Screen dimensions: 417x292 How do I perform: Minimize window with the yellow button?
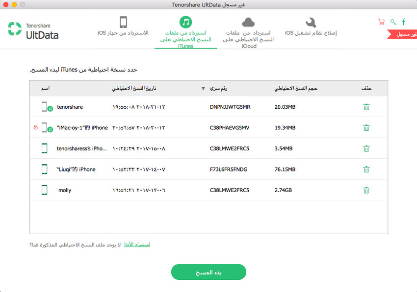point(14,4)
